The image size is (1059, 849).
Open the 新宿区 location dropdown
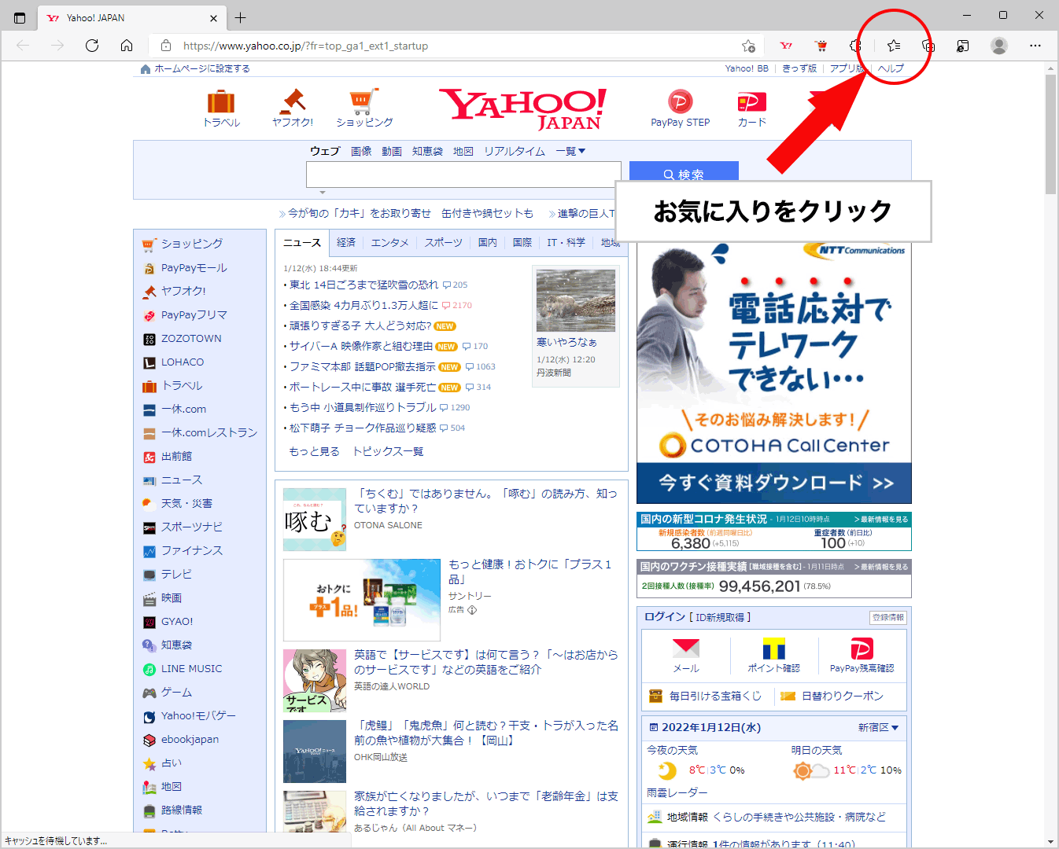[x=878, y=727]
